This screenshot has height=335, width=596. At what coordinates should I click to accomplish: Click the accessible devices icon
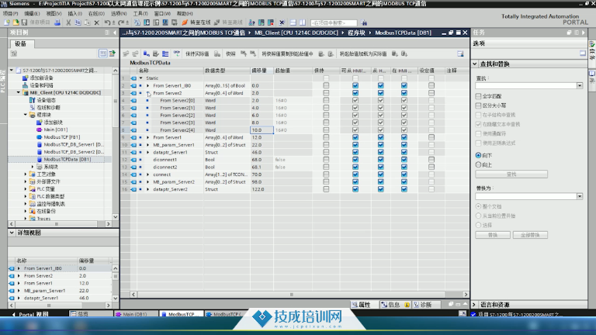[251, 22]
